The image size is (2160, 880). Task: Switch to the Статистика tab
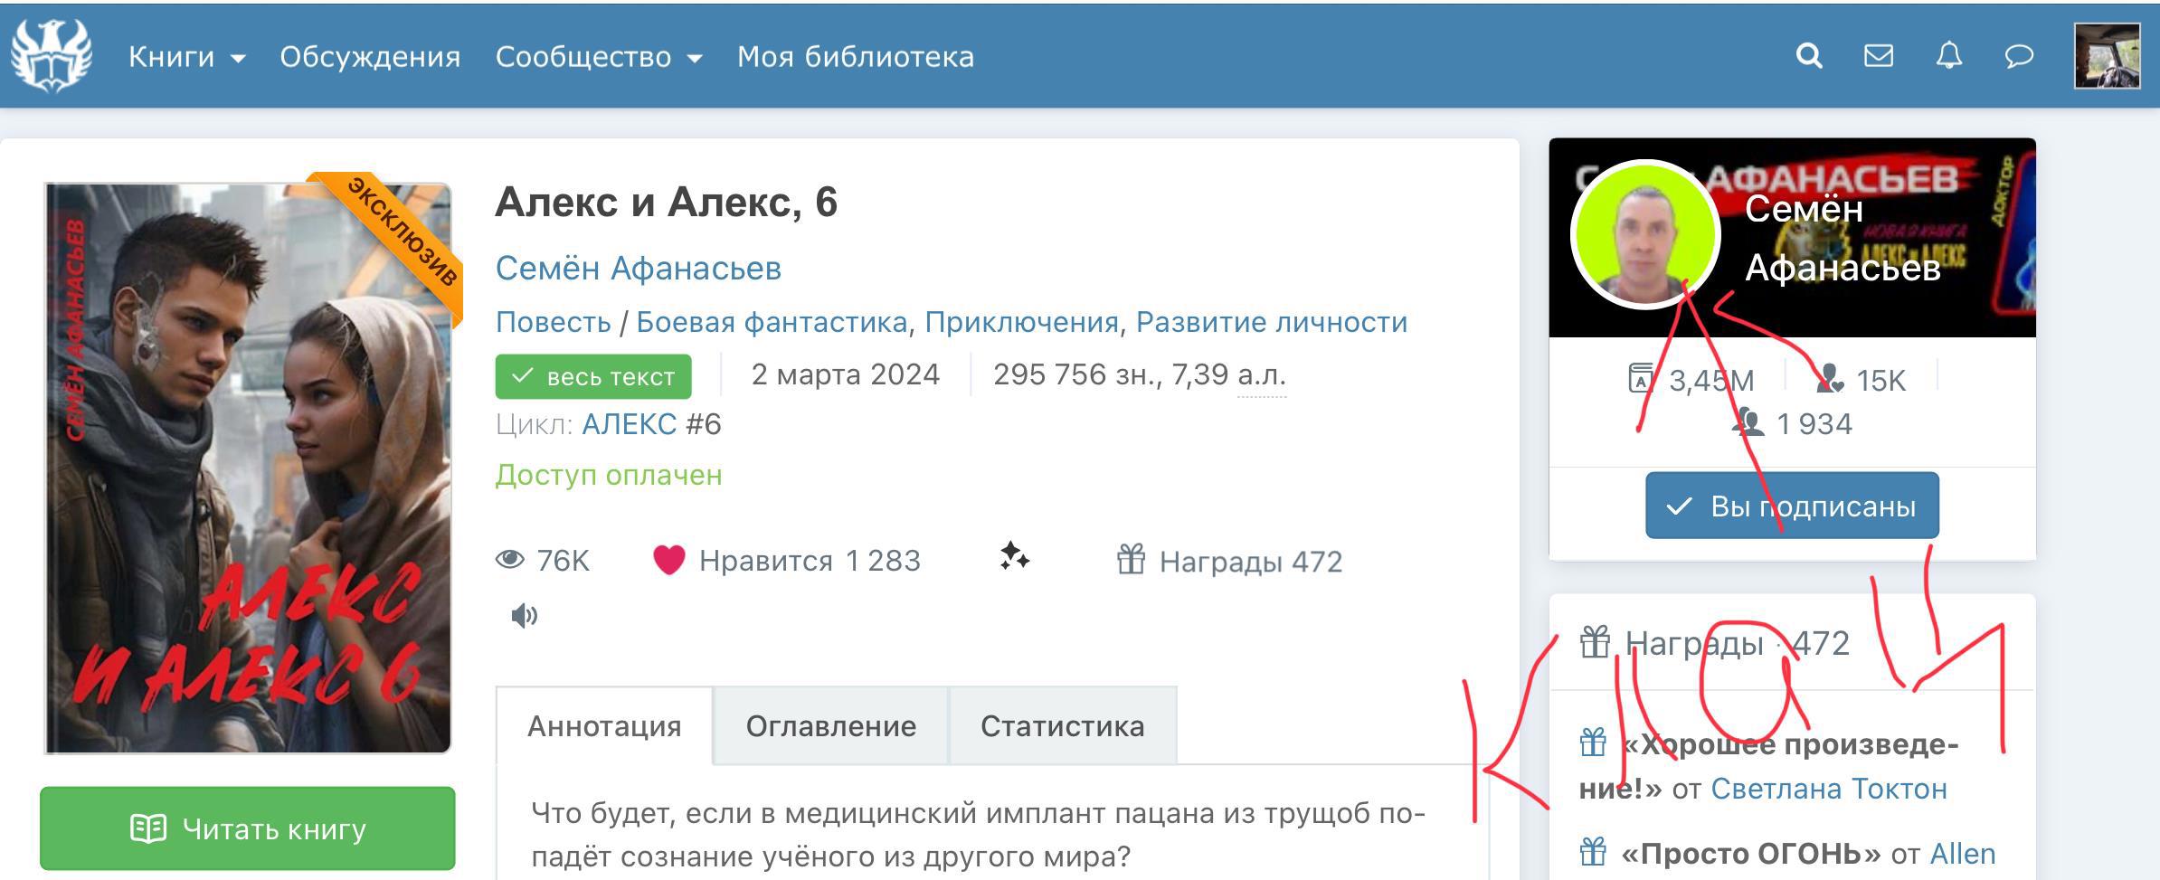tap(1062, 726)
